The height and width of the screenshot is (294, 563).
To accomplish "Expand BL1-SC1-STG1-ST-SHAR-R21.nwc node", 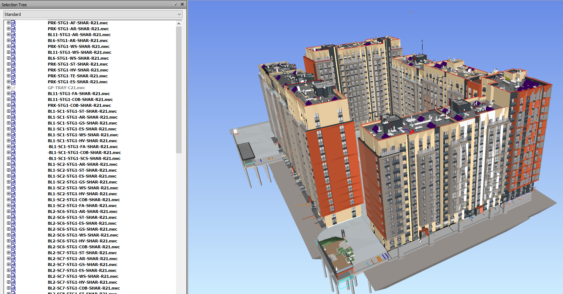I will (x=8, y=111).
